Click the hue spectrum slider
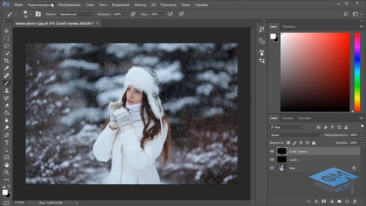The width and height of the screenshot is (366, 206). coord(357,72)
